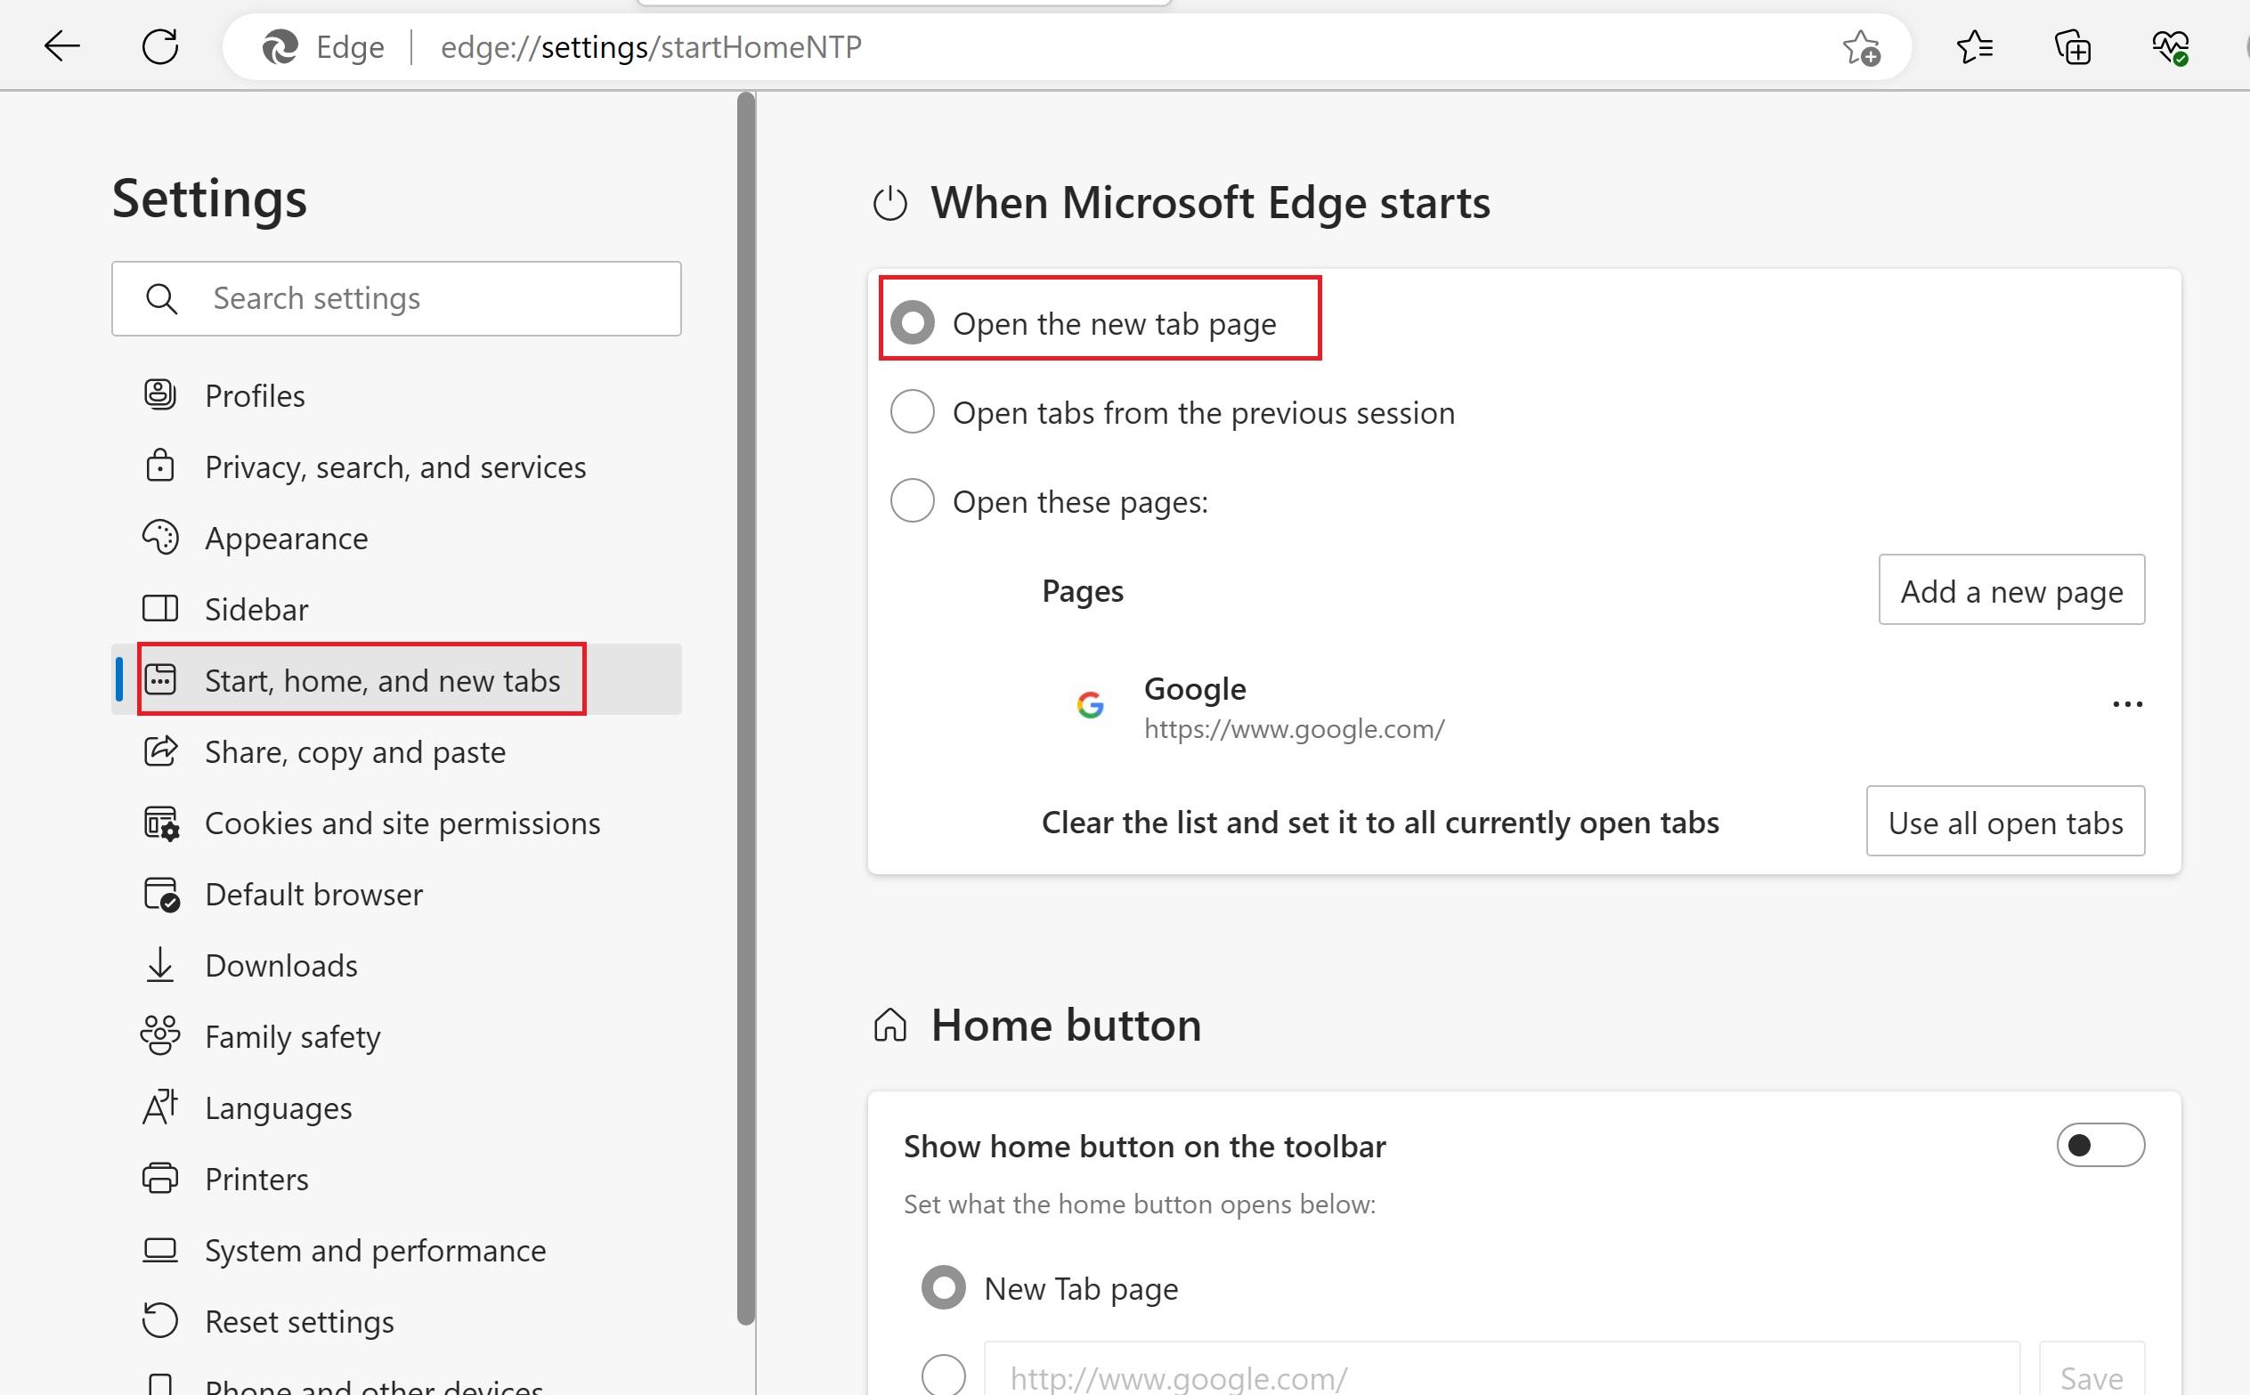Click the browser back arrow
Screen dimensions: 2250x1395
pos(61,46)
